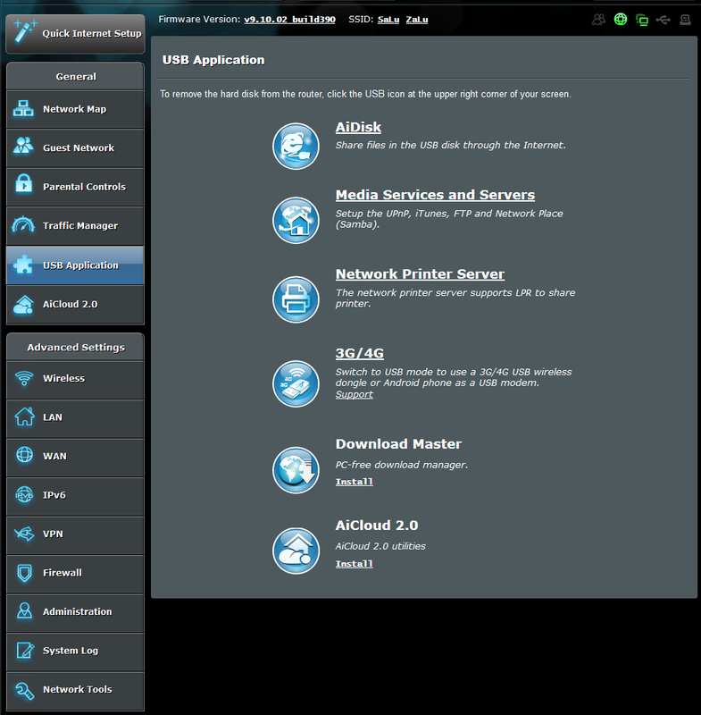Viewport: 701px width, 715px height.
Task: Click the General section header
Action: [76, 76]
